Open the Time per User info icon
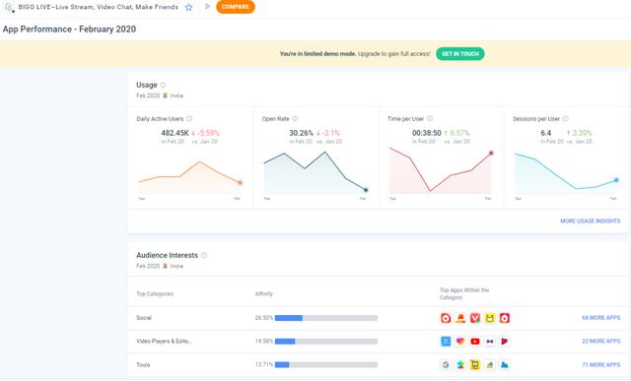 (430, 119)
